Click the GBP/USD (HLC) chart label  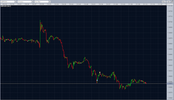tap(6, 6)
